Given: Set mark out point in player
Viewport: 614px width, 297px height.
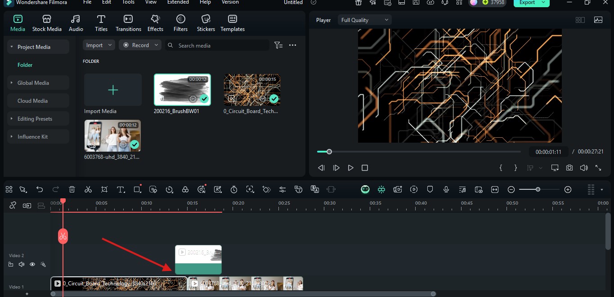Looking at the screenshot, I should coord(515,168).
